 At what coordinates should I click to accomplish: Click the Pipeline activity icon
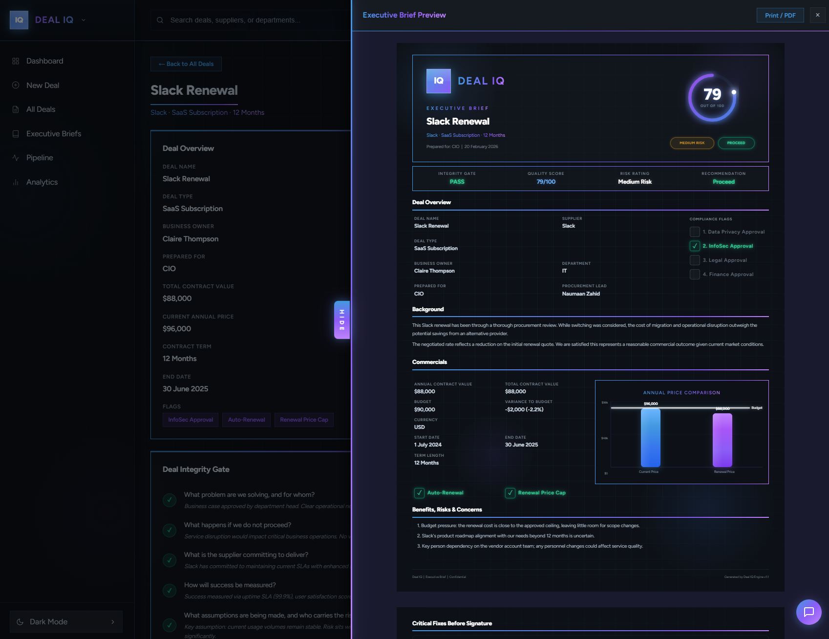16,158
